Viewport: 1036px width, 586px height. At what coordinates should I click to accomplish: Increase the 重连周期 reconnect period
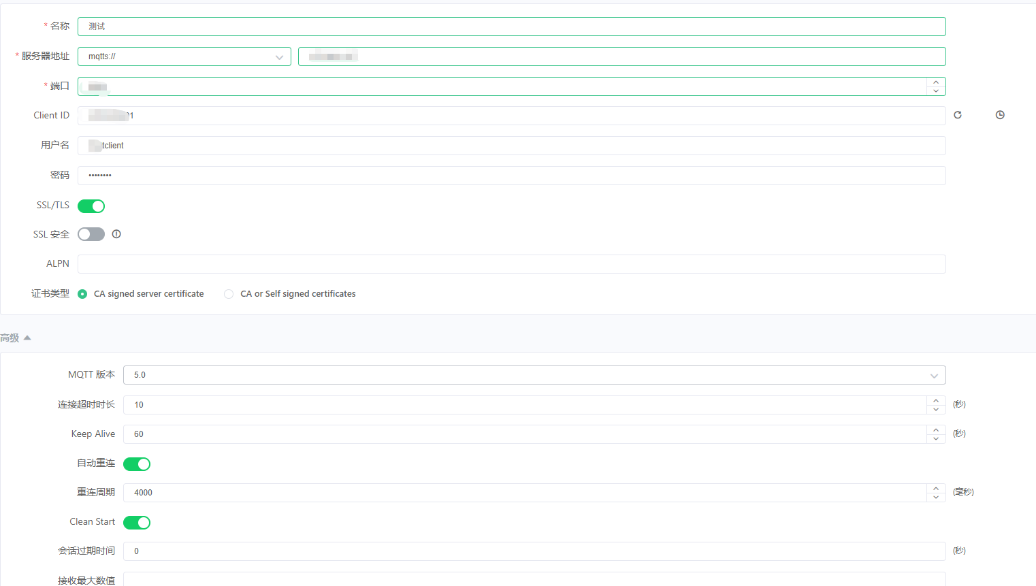[936, 489]
